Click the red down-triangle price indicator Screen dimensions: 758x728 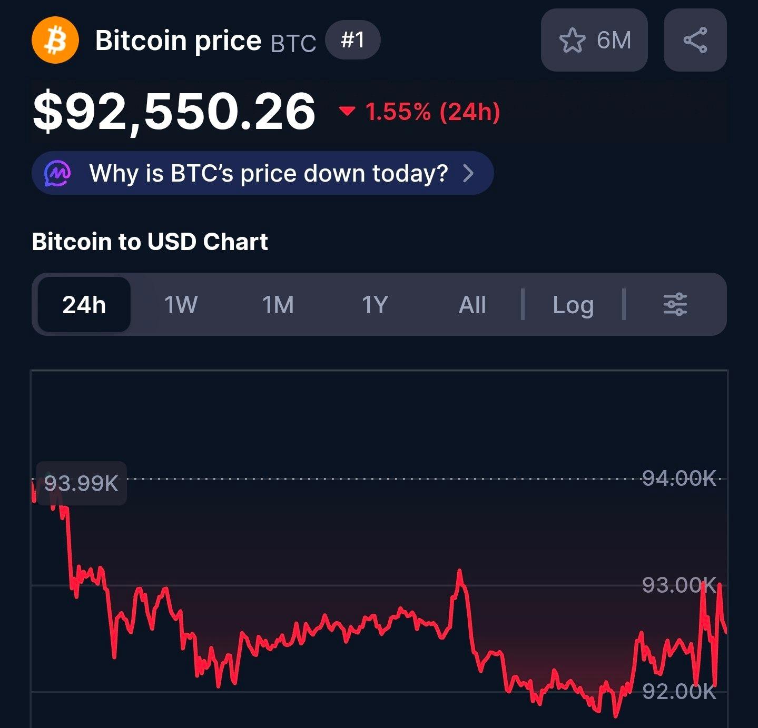point(347,111)
